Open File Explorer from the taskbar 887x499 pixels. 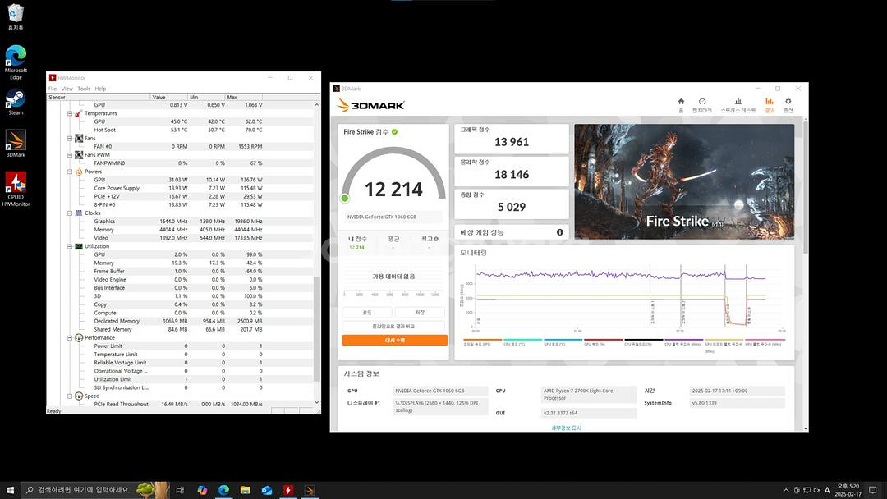[x=245, y=490]
